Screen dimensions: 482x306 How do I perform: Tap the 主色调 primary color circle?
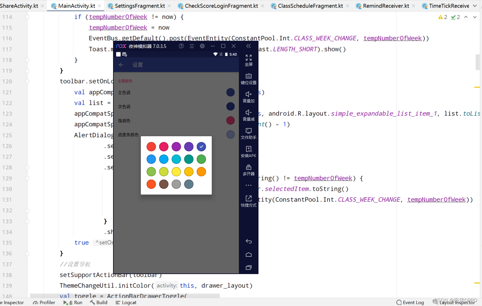click(230, 93)
